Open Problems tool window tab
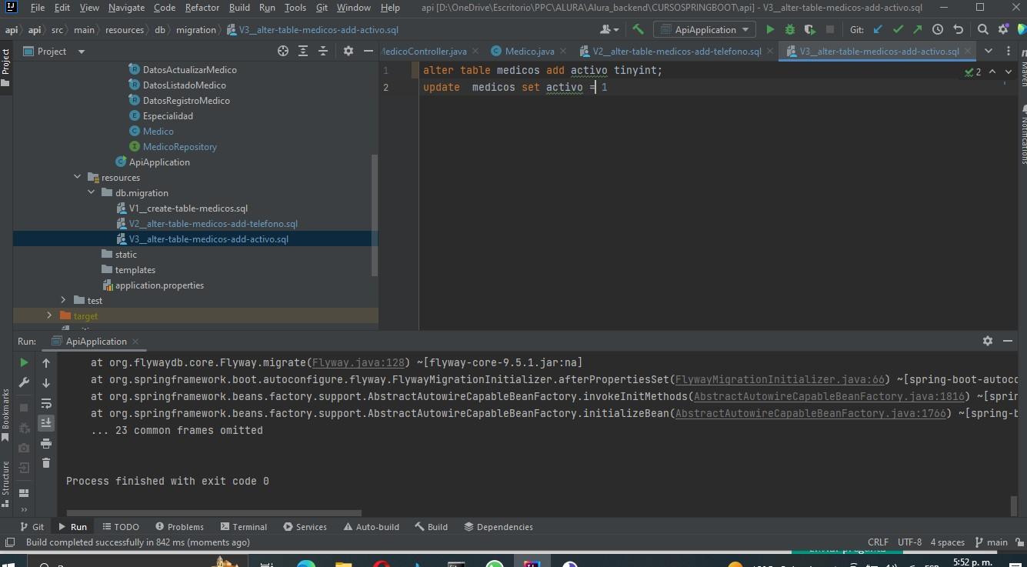The width and height of the screenshot is (1027, 567). 179,527
